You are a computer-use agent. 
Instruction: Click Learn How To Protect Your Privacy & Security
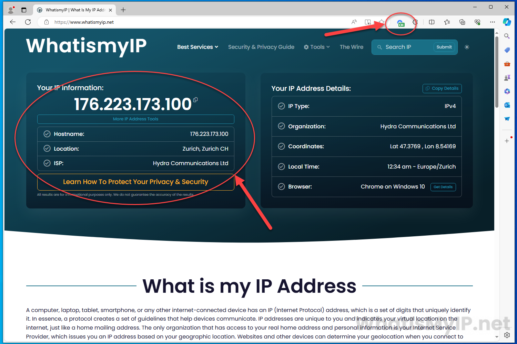[x=136, y=182]
